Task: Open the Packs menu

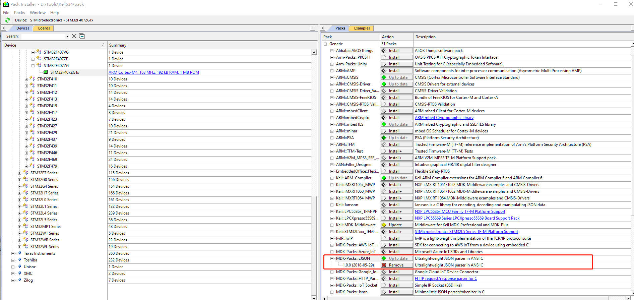Action: coord(19,13)
